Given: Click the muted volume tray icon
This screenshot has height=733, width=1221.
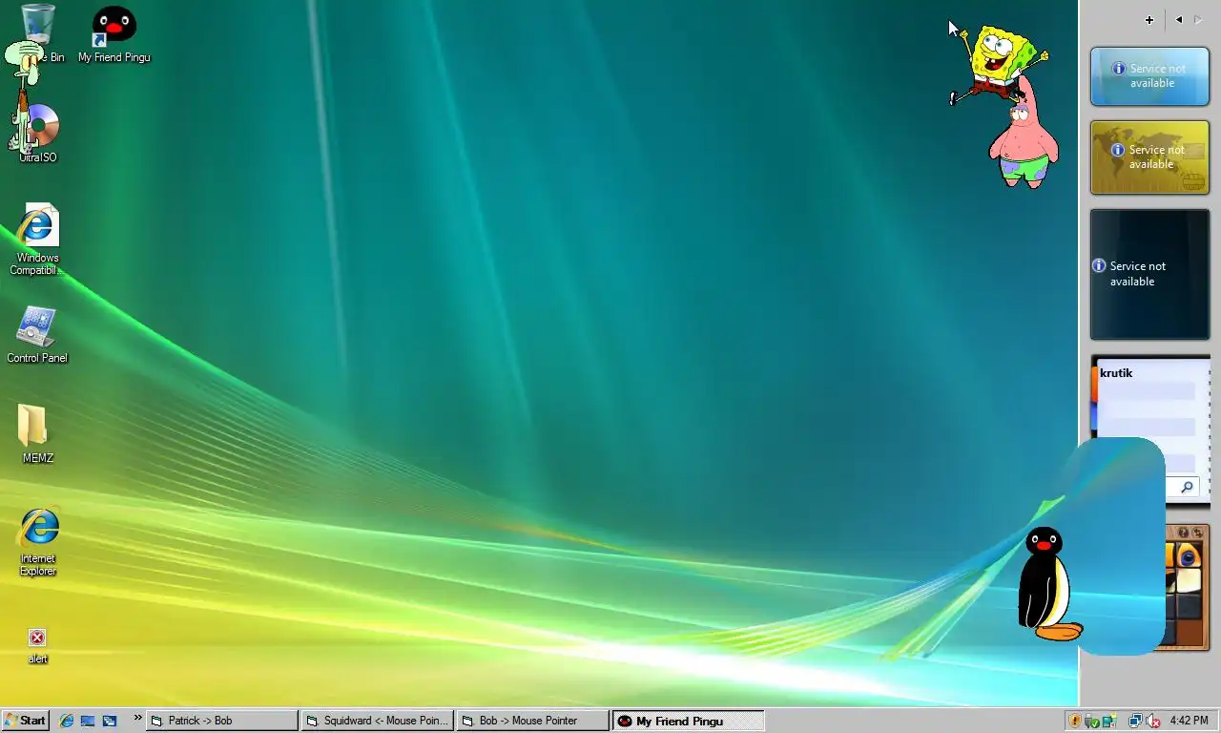Looking at the screenshot, I should 1152,721.
